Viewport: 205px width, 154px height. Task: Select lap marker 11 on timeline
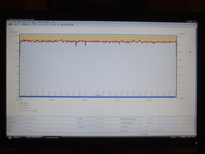pyautogui.click(x=86, y=94)
